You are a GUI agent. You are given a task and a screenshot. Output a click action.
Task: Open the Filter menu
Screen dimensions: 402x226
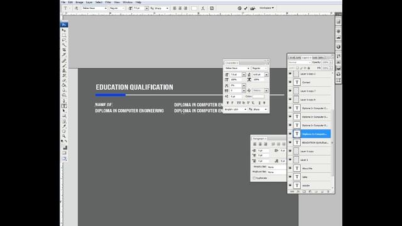(x=108, y=3)
